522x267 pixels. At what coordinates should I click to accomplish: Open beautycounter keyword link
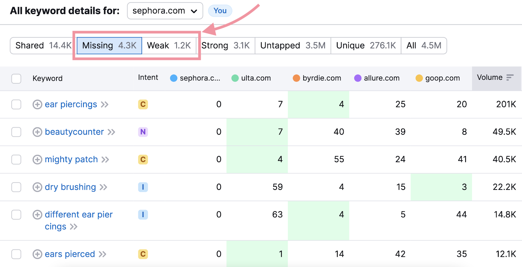click(74, 132)
